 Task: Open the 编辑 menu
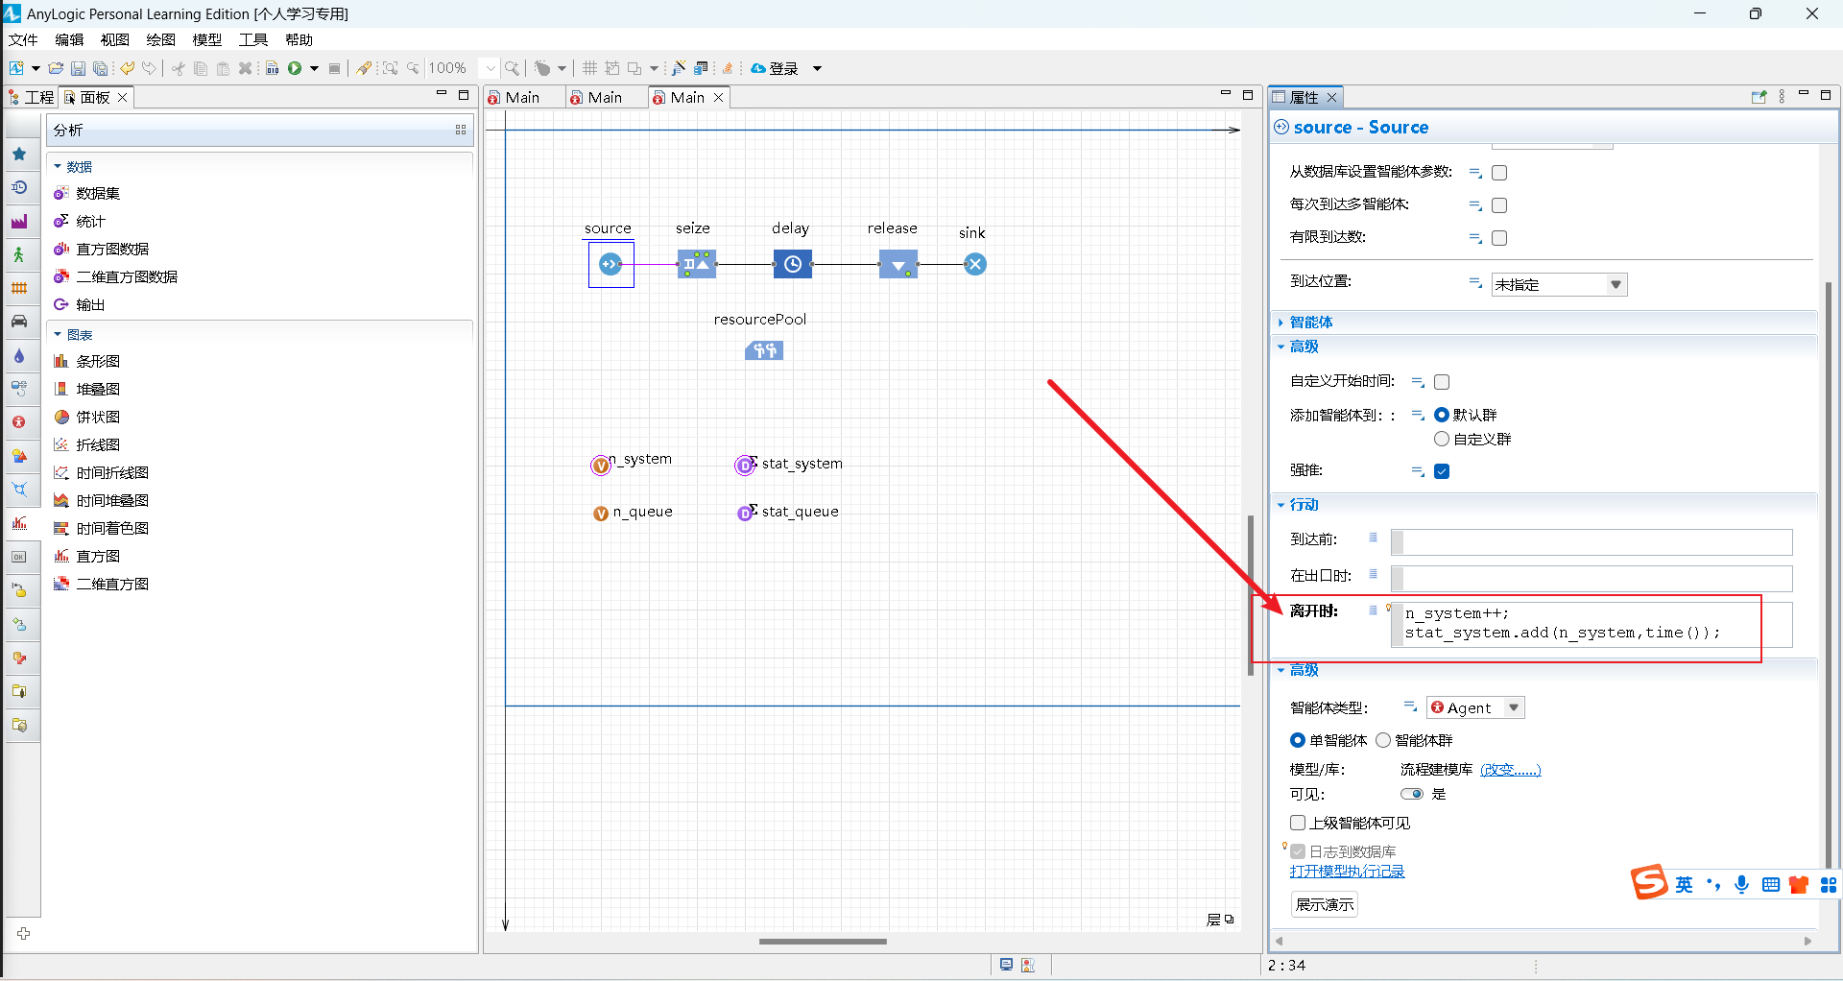[69, 39]
